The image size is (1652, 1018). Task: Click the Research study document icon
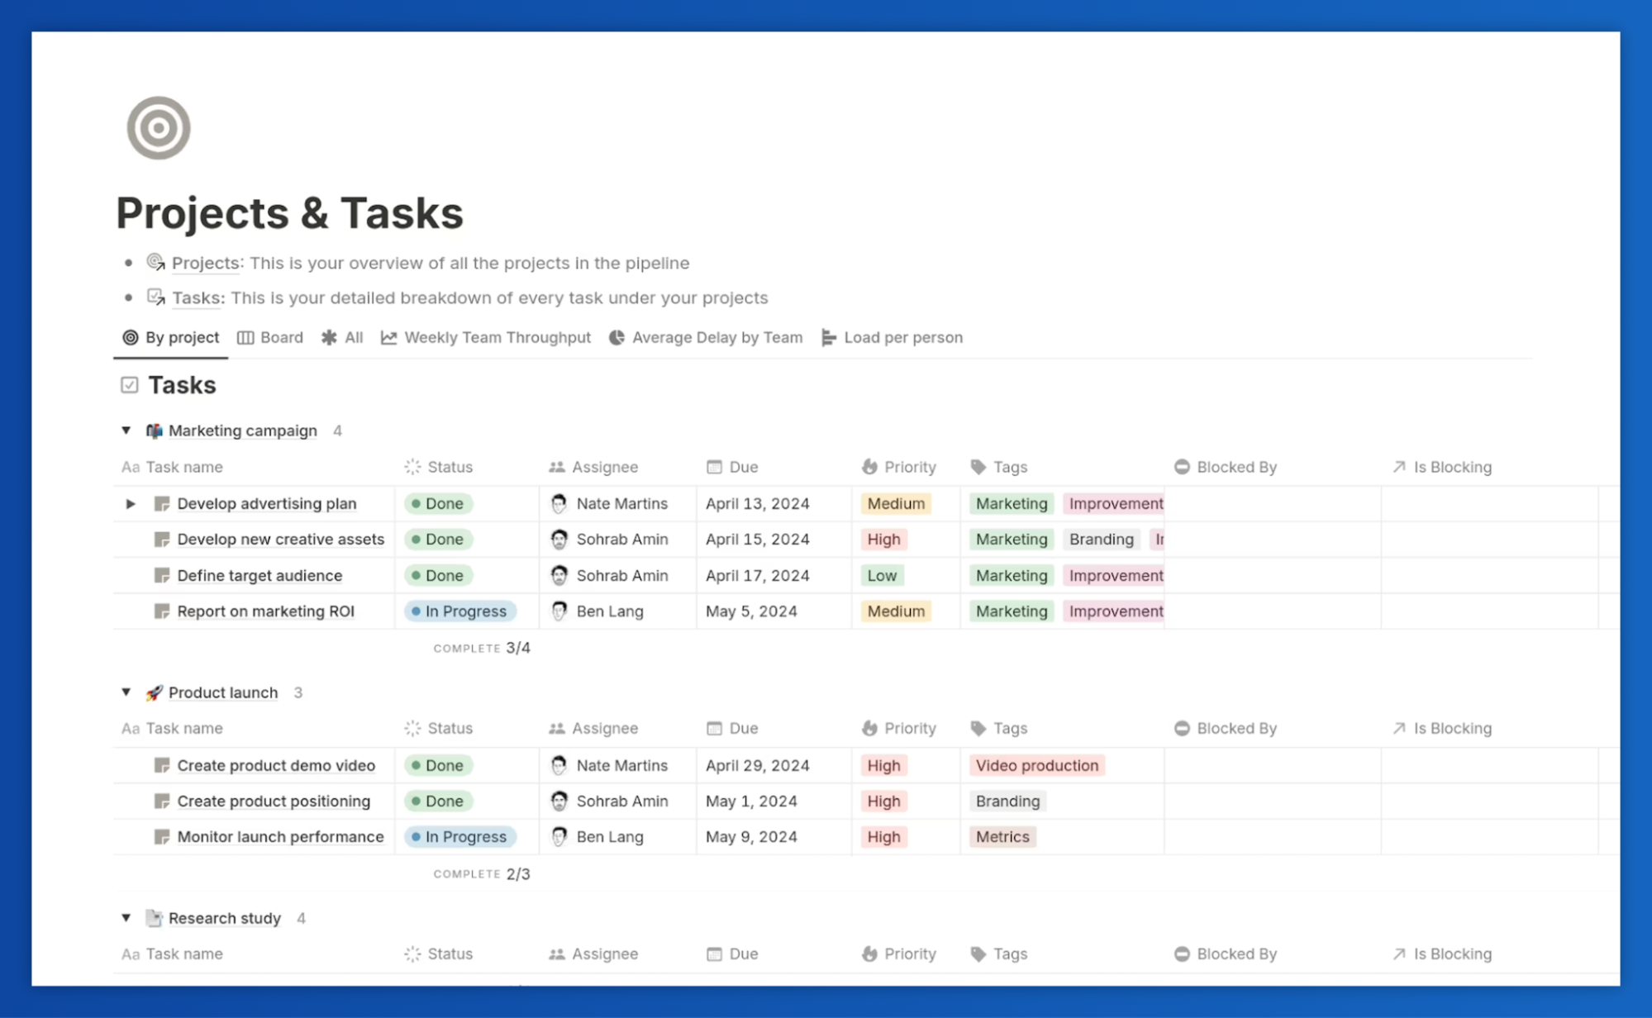click(154, 918)
